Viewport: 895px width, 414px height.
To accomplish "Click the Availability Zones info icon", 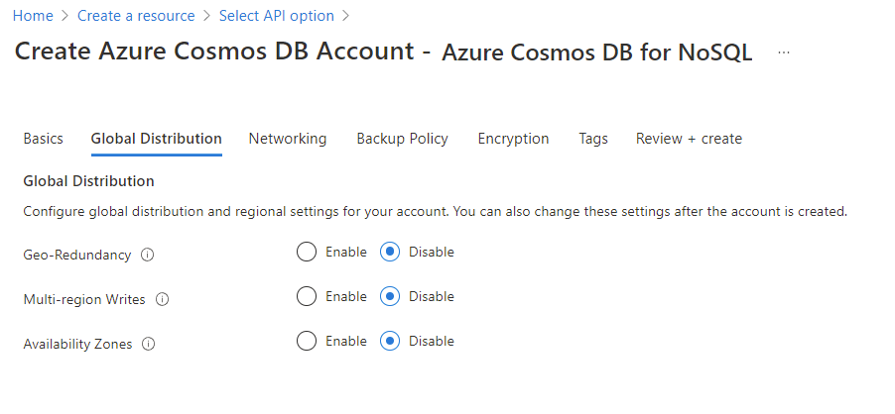I will click(x=149, y=344).
